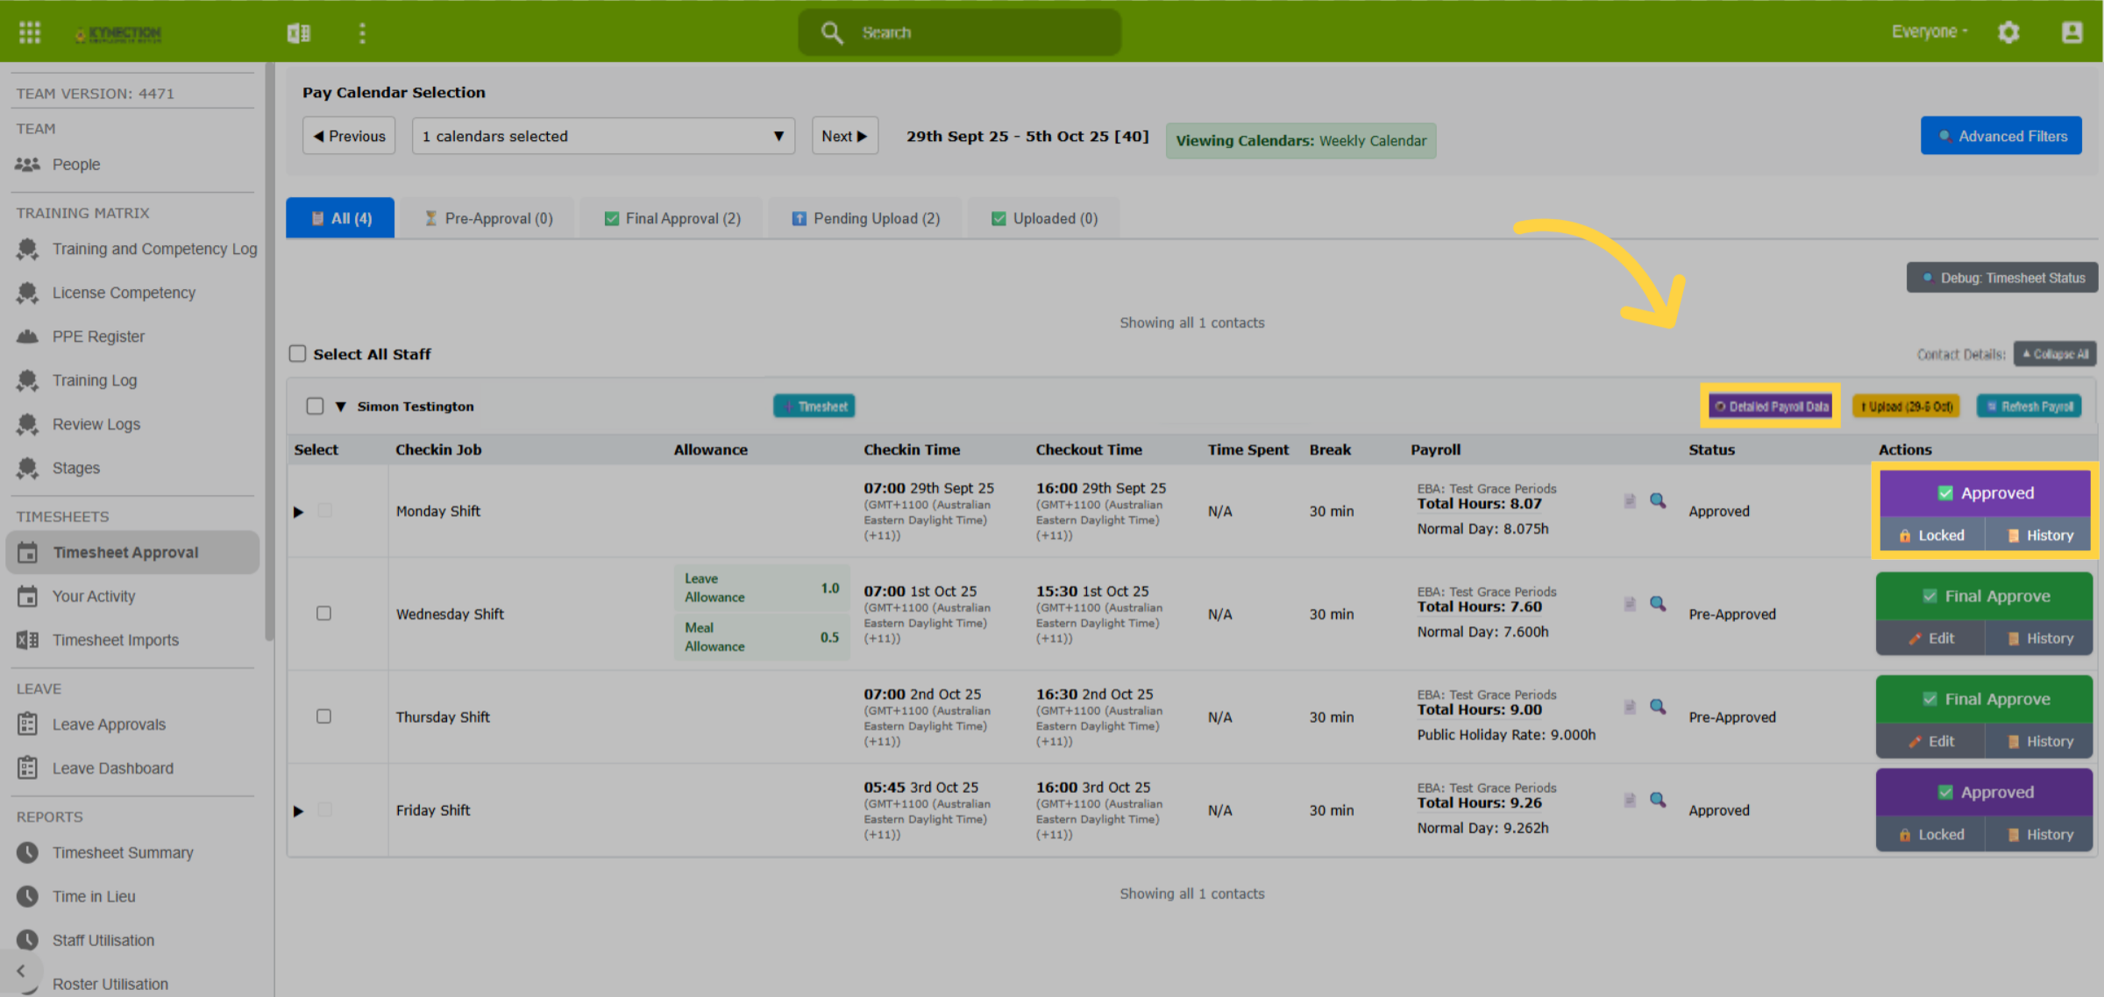2104x997 pixels.
Task: Open Review Logs page
Action: pos(96,424)
